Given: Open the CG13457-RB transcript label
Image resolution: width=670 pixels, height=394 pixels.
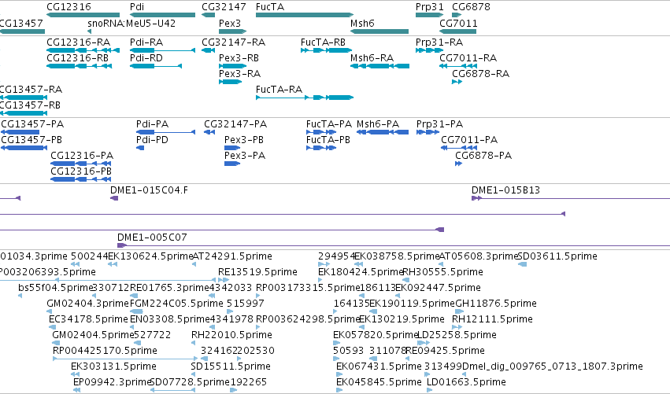Looking at the screenshot, I should tap(30, 105).
